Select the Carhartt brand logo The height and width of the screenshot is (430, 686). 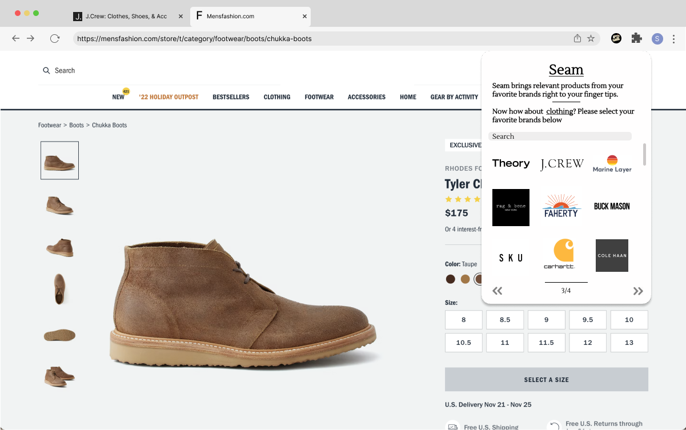tap(560, 254)
